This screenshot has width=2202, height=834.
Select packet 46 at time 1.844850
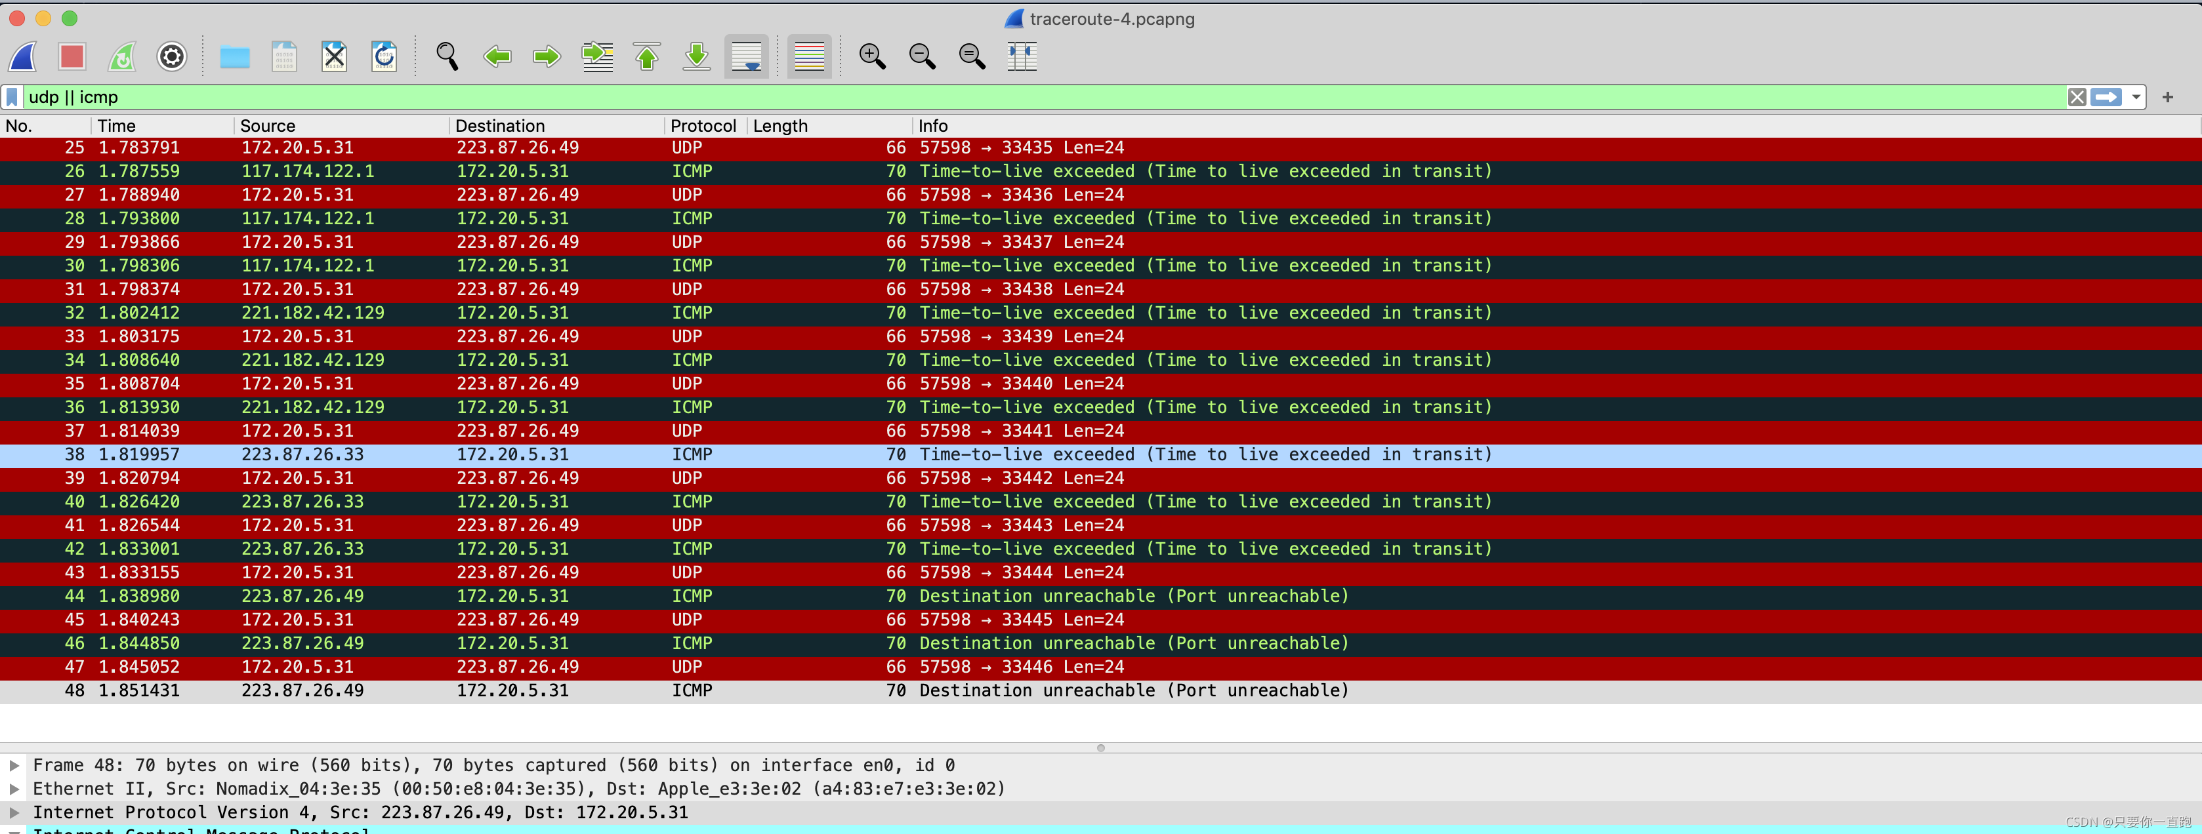pos(1101,645)
